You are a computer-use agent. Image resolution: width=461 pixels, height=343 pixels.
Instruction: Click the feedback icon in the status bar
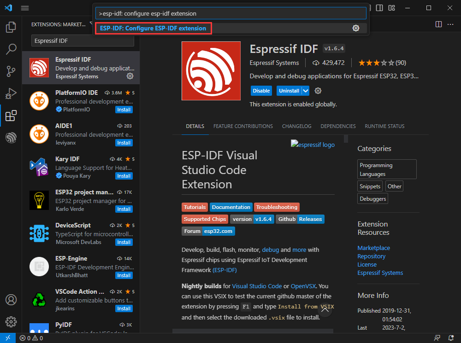coord(437,338)
